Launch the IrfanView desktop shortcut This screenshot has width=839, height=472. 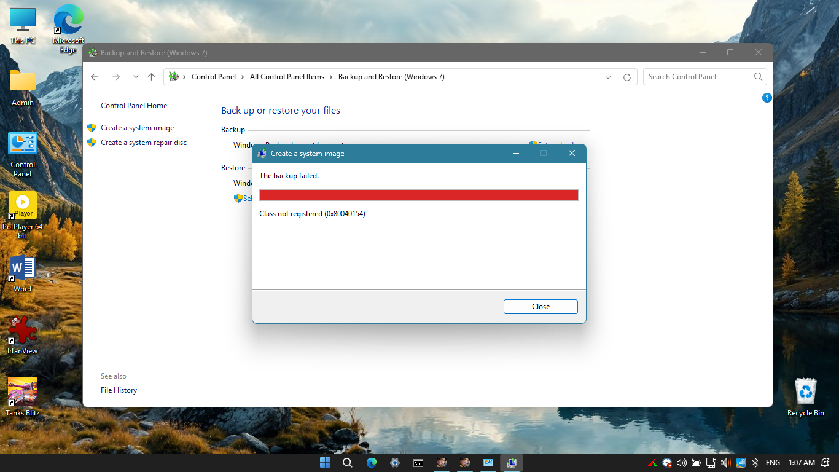(23, 336)
